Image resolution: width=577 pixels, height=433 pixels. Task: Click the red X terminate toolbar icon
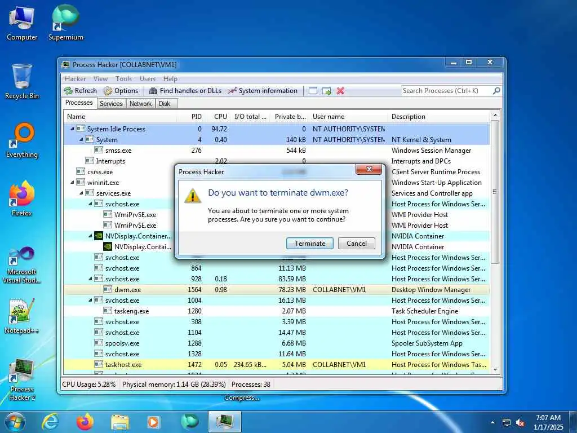(x=340, y=91)
